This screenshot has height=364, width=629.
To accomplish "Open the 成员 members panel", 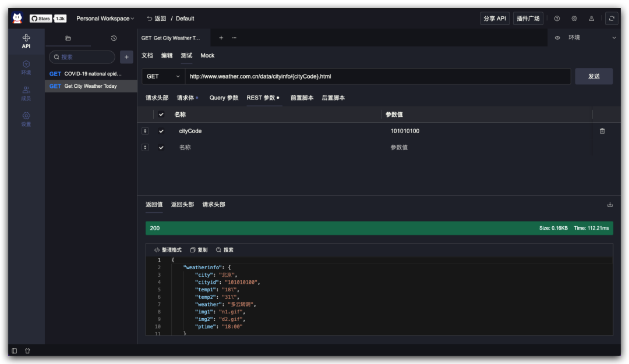I will pyautogui.click(x=26, y=94).
